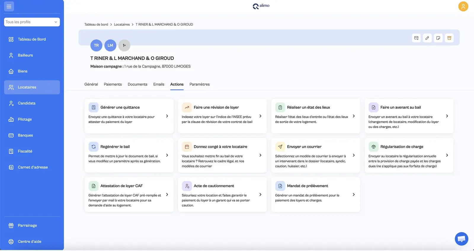The width and height of the screenshot is (474, 251).
Task: Click the Parrainage gift icon
Action: point(11,225)
